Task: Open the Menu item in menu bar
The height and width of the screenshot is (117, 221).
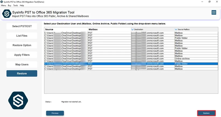Action: [x=4, y=5]
